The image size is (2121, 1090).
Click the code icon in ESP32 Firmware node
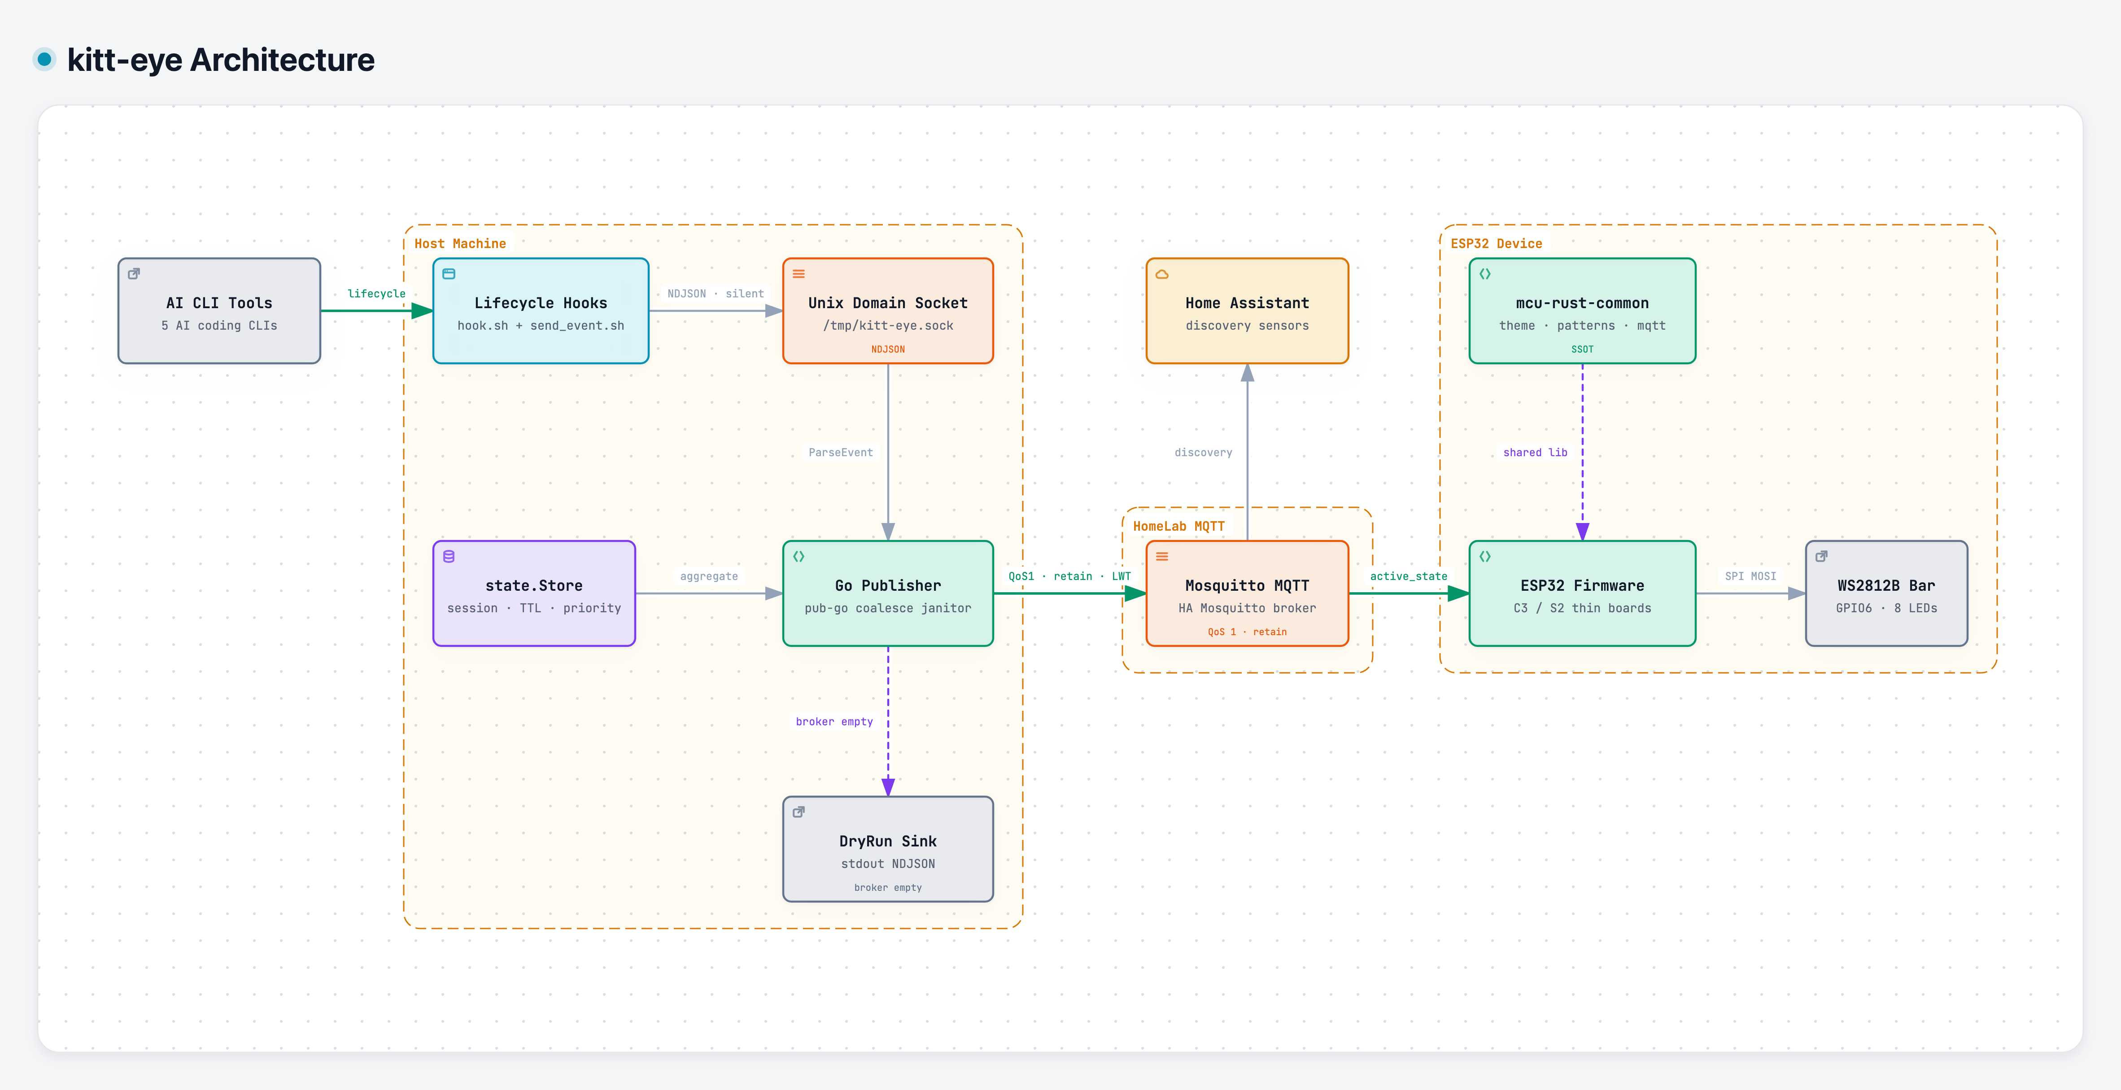click(x=1484, y=557)
